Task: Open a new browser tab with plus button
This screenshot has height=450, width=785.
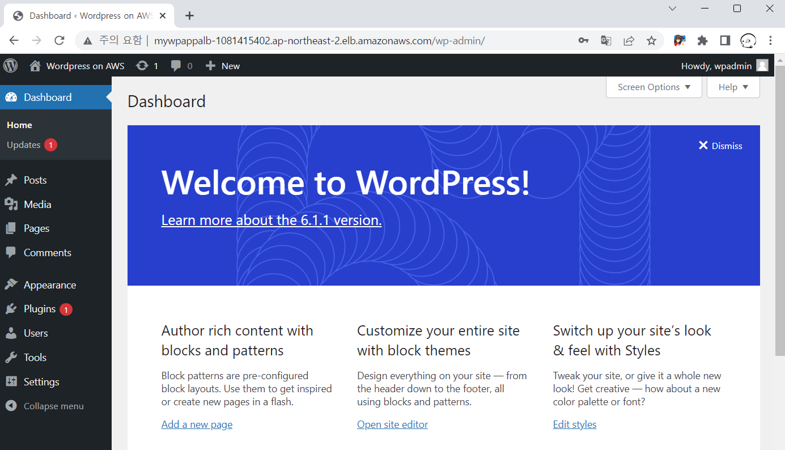Action: pyautogui.click(x=190, y=16)
